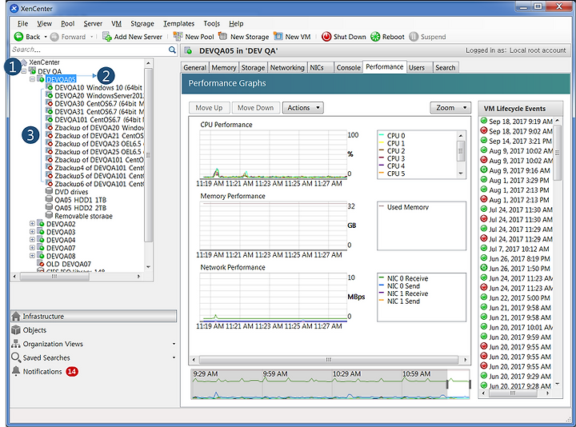This screenshot has width=576, height=427.
Task: Click the green Reboot icon
Action: 375,37
